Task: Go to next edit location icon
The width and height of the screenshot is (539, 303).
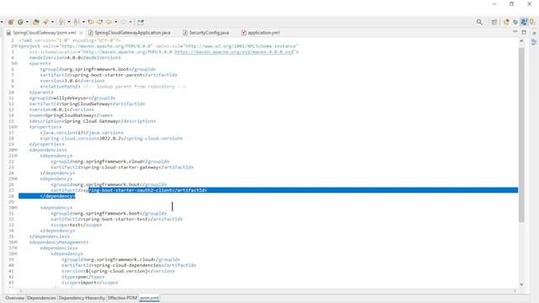Action: pyautogui.click(x=99, y=22)
